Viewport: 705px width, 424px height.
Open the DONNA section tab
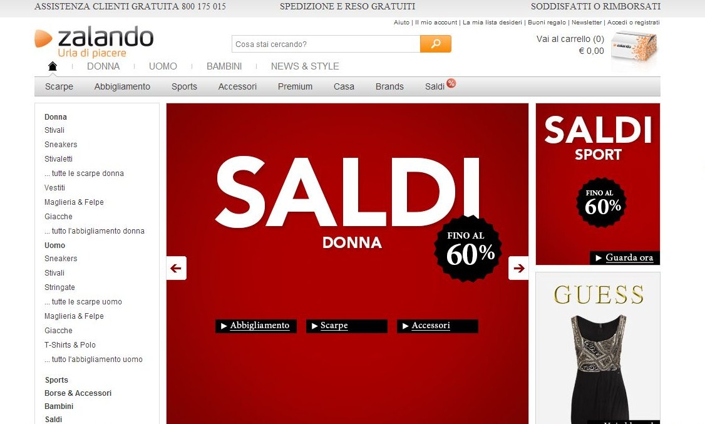tap(103, 66)
